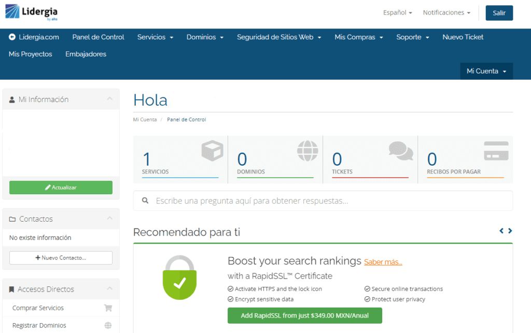Click 'No existe información' text
Viewport: 531px width, 333px height.
40,238
